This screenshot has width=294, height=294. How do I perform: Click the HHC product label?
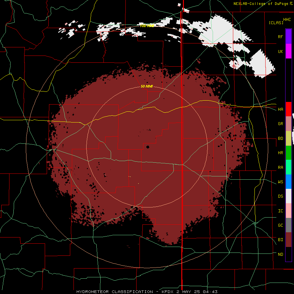287,20
